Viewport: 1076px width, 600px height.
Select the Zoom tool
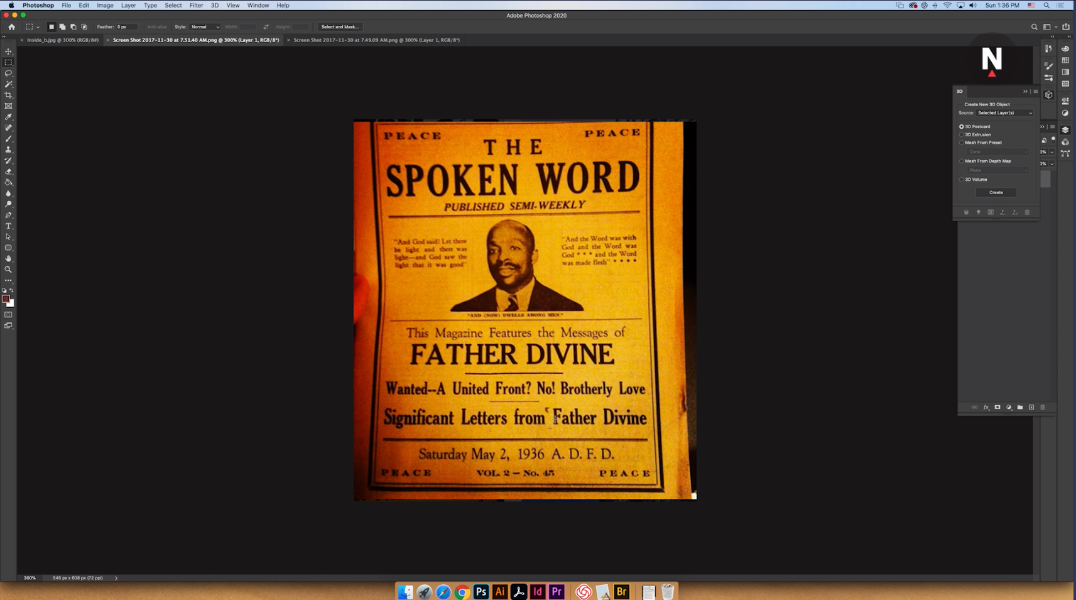tap(8, 270)
